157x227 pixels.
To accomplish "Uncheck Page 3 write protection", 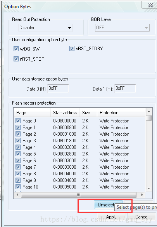I will click(18, 141).
